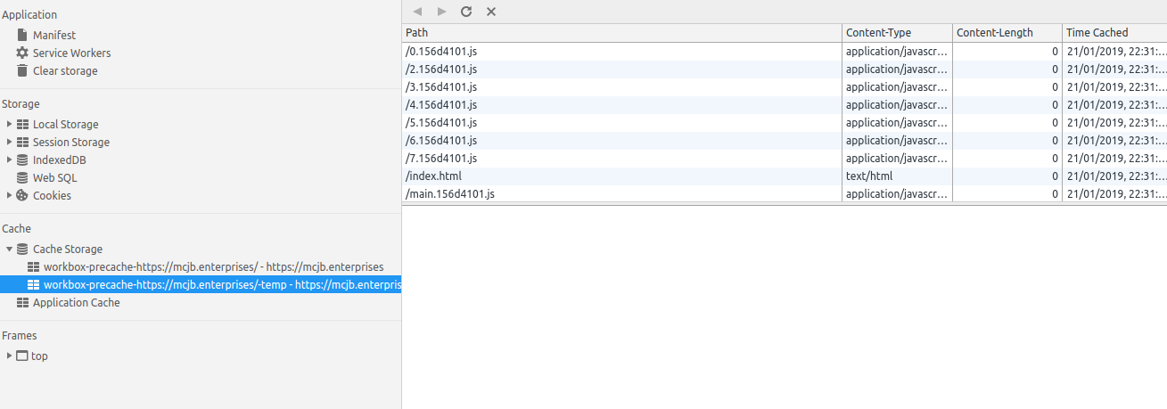Select row /6.156d4101.js
This screenshot has width=1167, height=409.
pos(785,140)
